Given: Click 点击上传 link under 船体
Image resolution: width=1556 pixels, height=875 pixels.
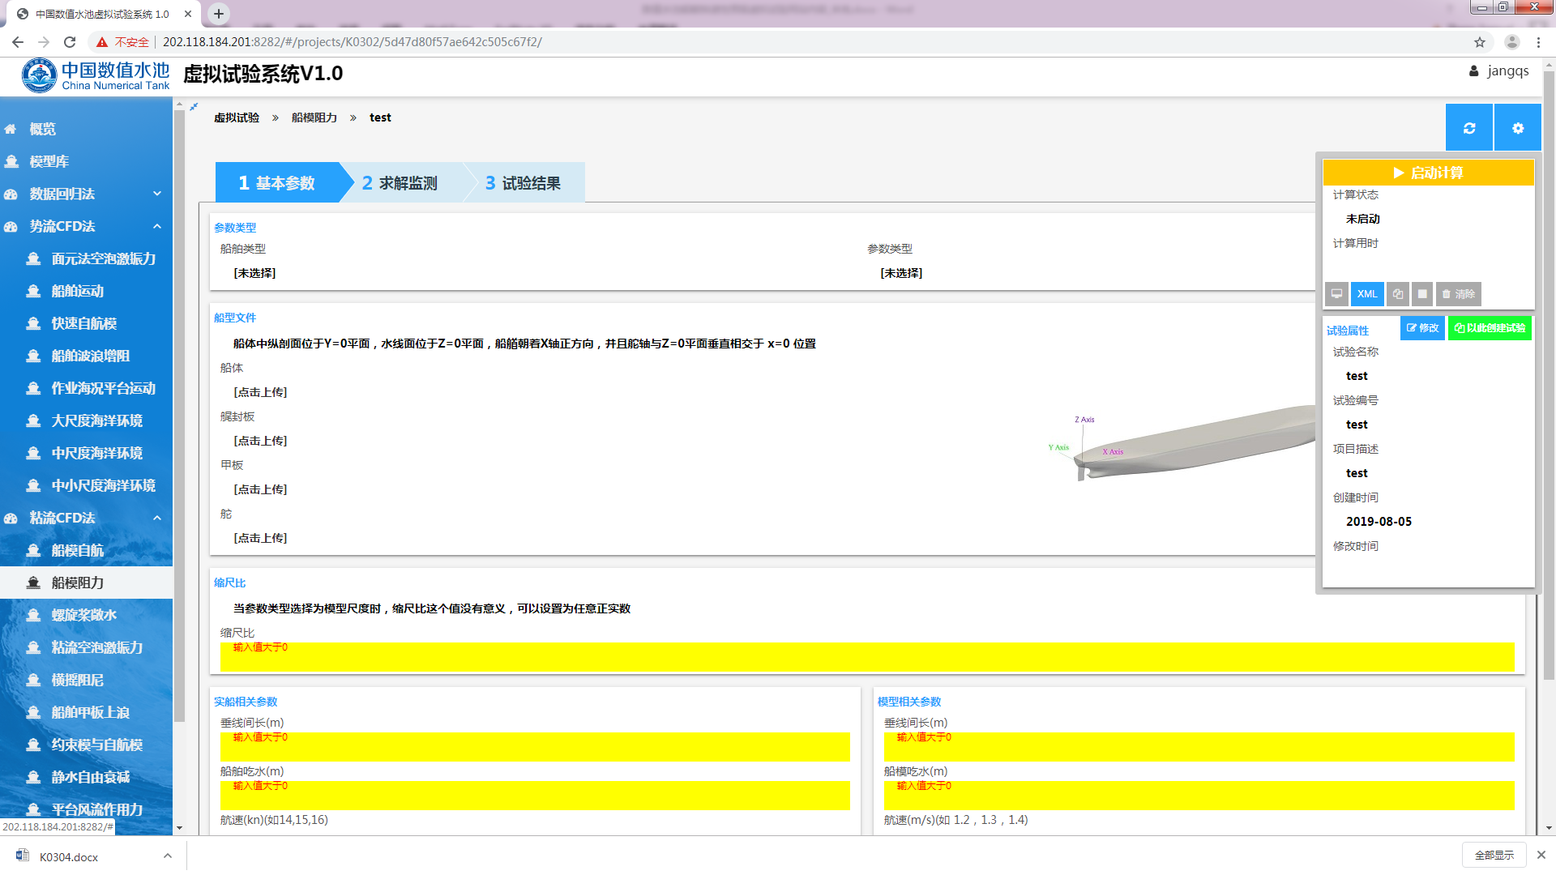Looking at the screenshot, I should (x=260, y=392).
